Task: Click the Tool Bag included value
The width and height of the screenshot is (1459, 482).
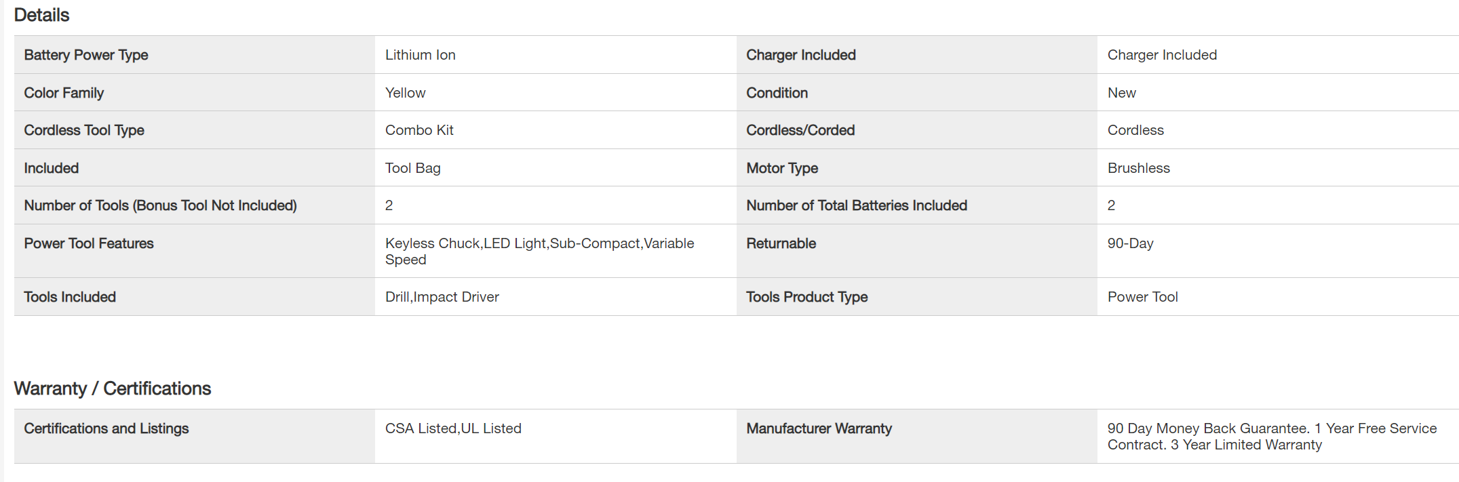Action: [412, 168]
